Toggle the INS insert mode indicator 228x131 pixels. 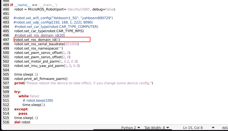click(x=225, y=128)
